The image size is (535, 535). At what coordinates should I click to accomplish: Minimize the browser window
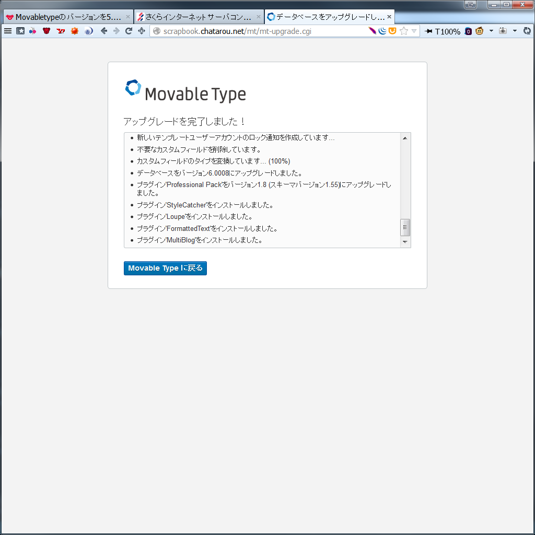click(494, 4)
